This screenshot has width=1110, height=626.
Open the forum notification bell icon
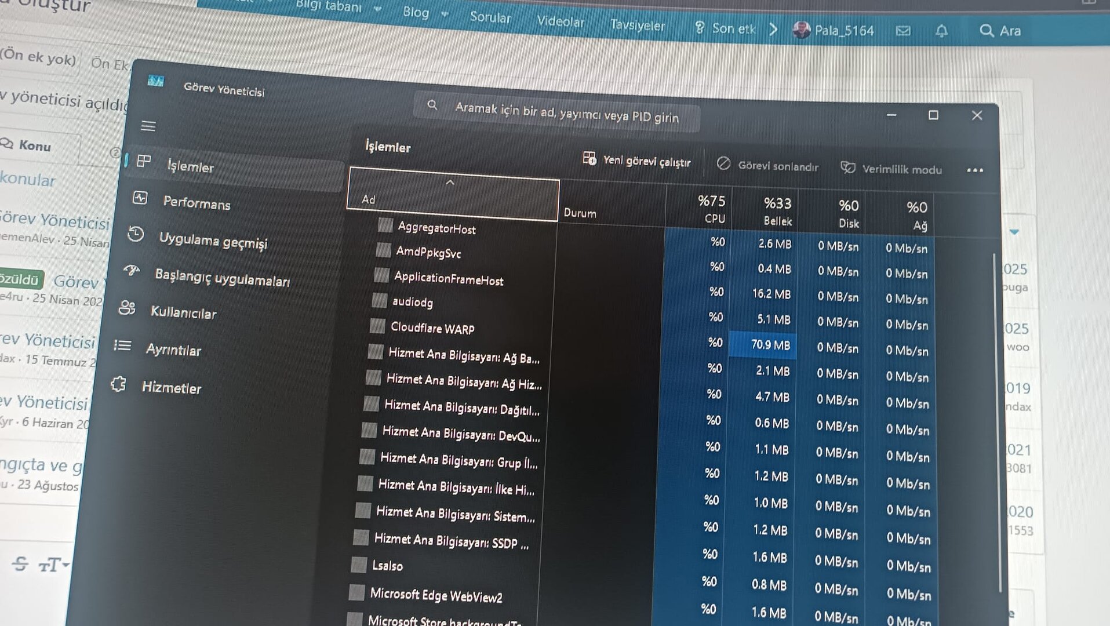tap(942, 31)
